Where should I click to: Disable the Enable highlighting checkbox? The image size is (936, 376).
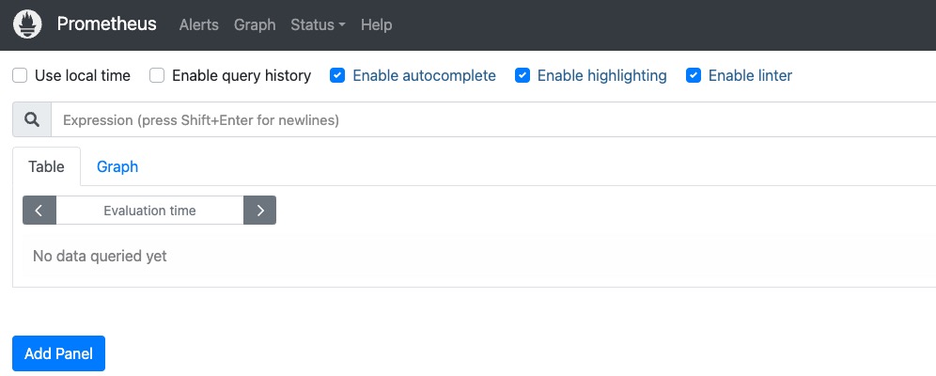(523, 76)
